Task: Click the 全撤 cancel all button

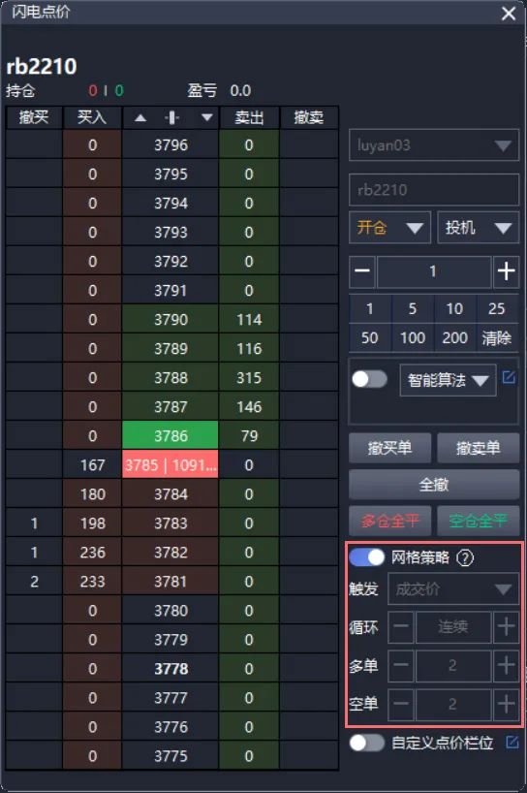Action: [434, 485]
